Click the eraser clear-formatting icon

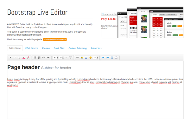pyautogui.click(x=28, y=58)
